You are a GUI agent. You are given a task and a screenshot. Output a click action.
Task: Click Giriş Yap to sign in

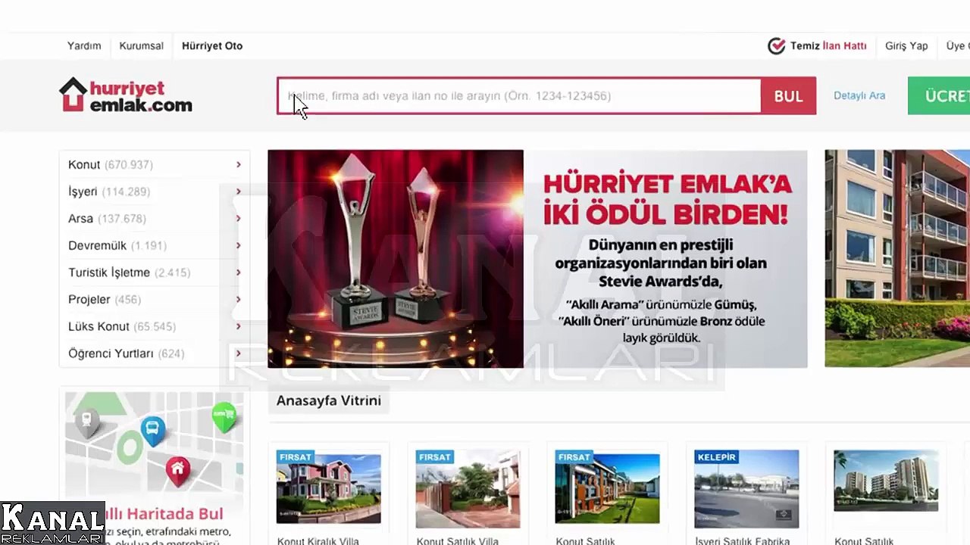coord(906,46)
